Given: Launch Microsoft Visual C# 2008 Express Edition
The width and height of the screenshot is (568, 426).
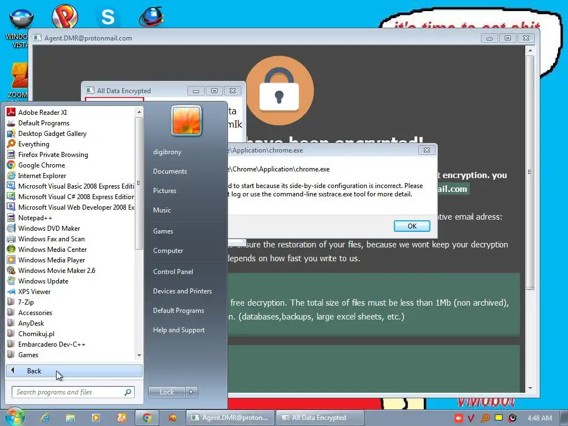Looking at the screenshot, I should pos(70,196).
